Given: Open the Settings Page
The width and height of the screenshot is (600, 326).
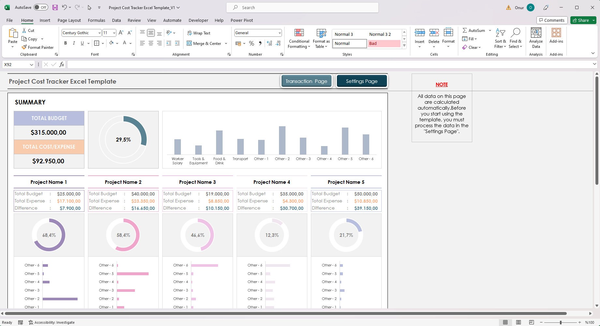Looking at the screenshot, I should pyautogui.click(x=362, y=81).
